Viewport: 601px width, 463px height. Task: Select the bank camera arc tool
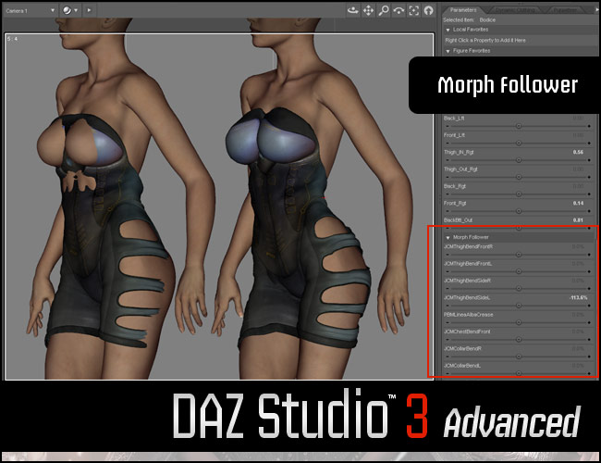pos(399,10)
